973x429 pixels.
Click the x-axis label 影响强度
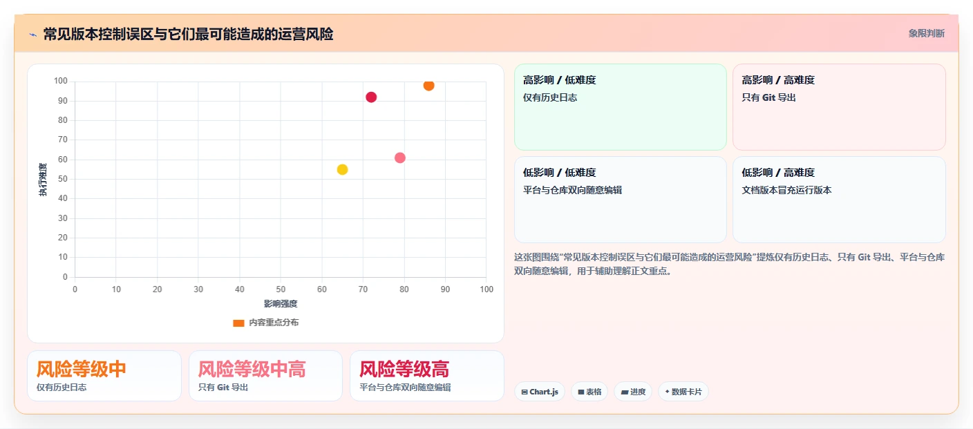[x=281, y=304]
